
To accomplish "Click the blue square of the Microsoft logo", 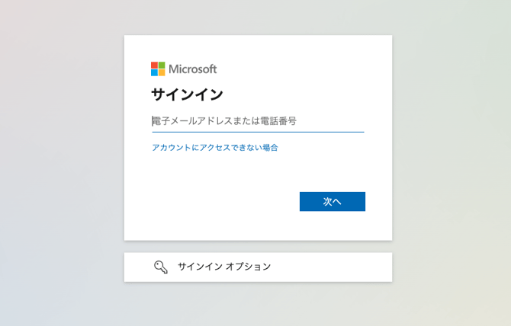I will coord(154,72).
